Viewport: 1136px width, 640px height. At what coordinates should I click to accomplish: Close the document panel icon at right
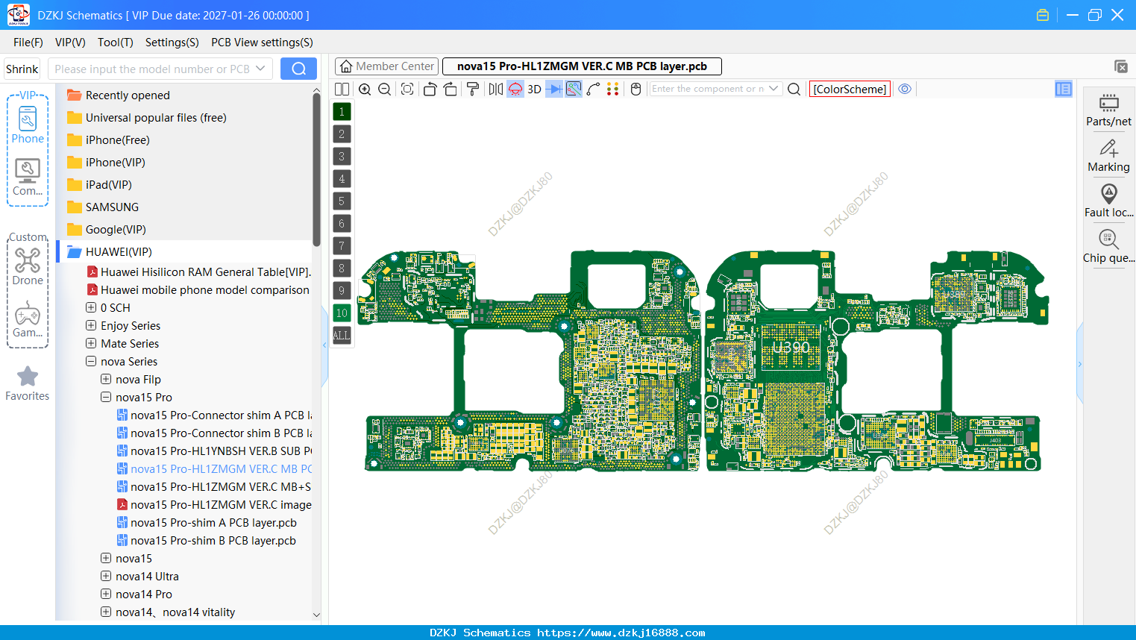(x=1121, y=66)
